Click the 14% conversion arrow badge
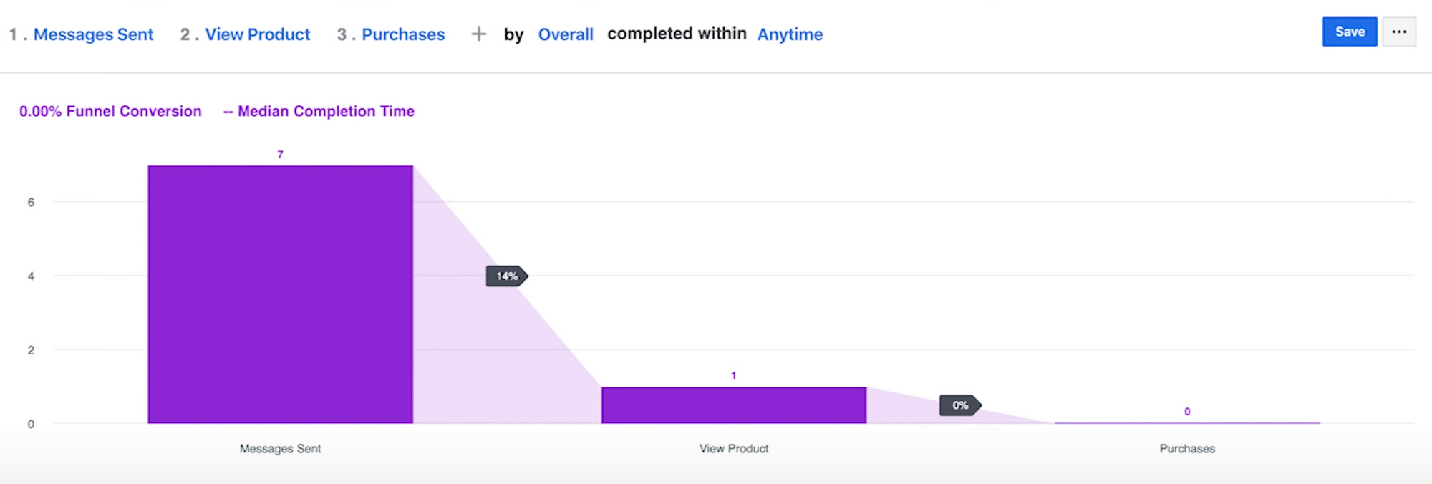 (x=507, y=276)
